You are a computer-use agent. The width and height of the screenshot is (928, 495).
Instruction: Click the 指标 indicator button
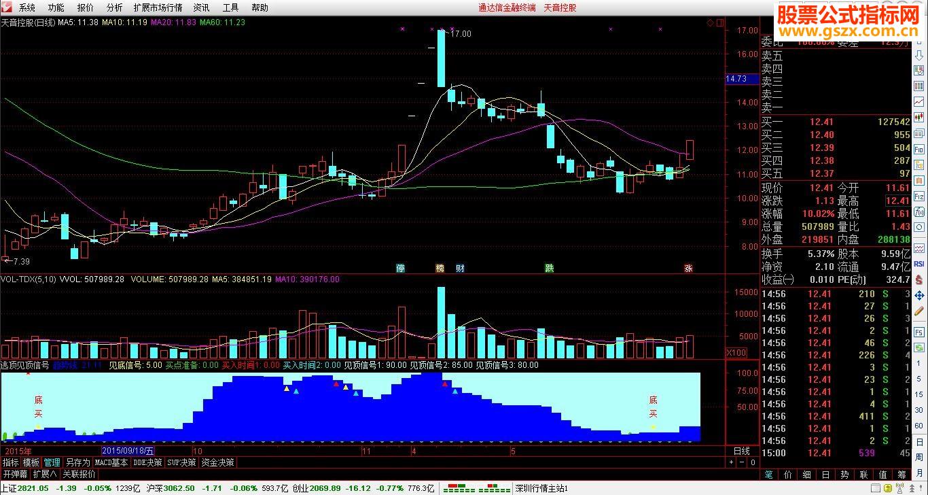click(x=11, y=462)
